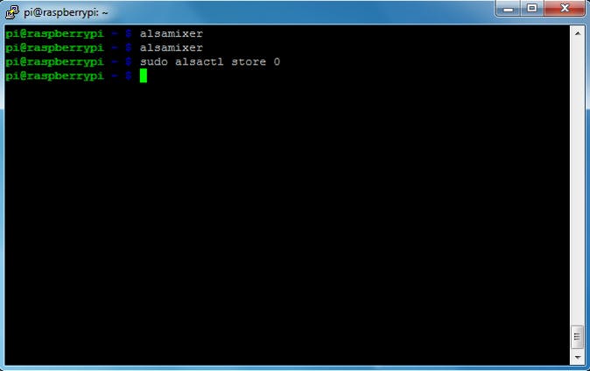Minimize the PuTTY terminal window
590x371 pixels.
click(x=508, y=8)
